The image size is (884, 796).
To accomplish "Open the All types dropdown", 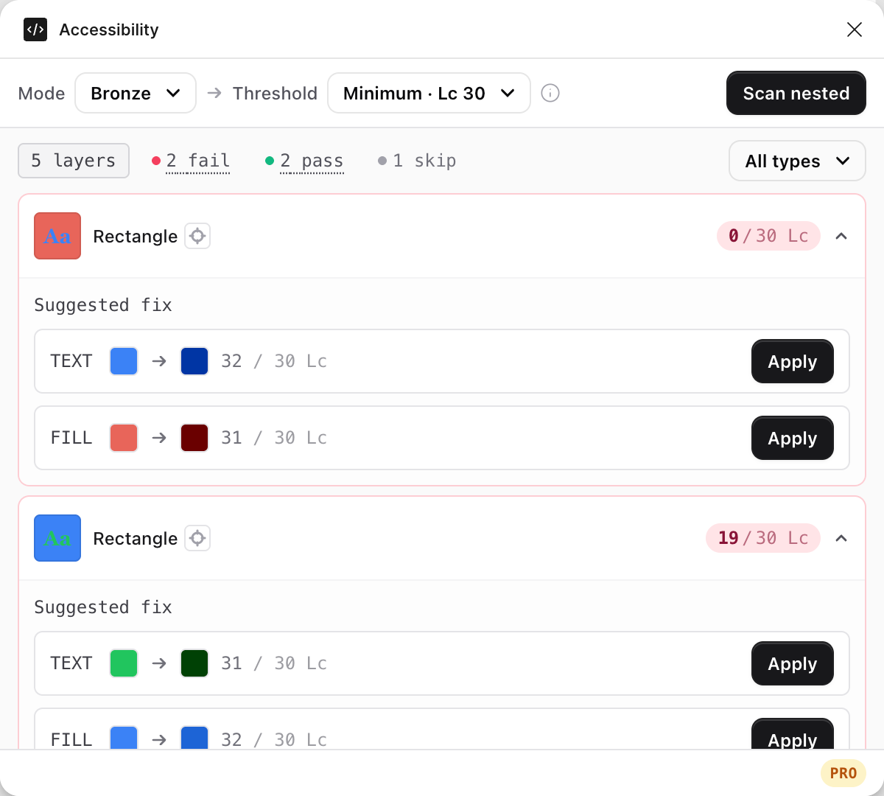I will point(797,161).
